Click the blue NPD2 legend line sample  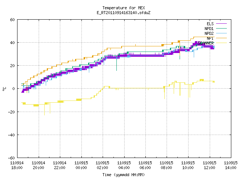click(x=221, y=33)
